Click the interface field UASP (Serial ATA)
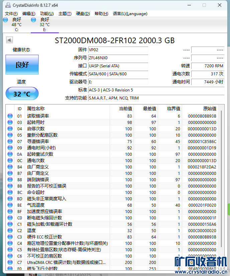Viewport: 230px width, 276px height. [118, 66]
